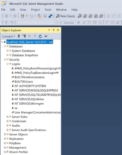The width and height of the screenshot is (122, 155).
Task: Click Object Explorer disconnect icon
Action: 24,36
